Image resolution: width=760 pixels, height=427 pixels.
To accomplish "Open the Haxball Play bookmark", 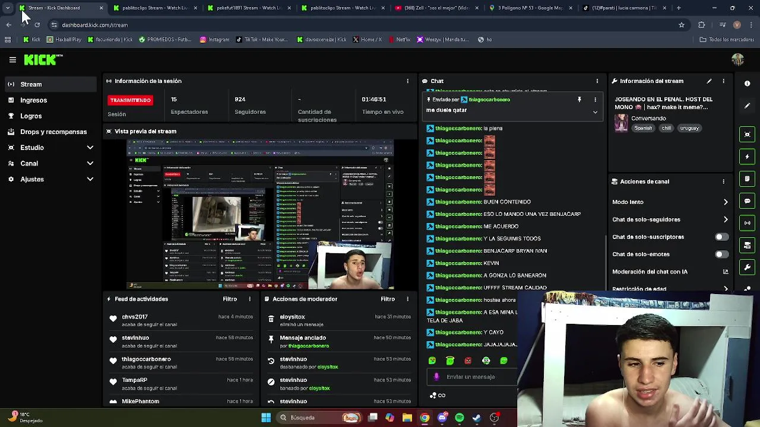I will point(64,40).
